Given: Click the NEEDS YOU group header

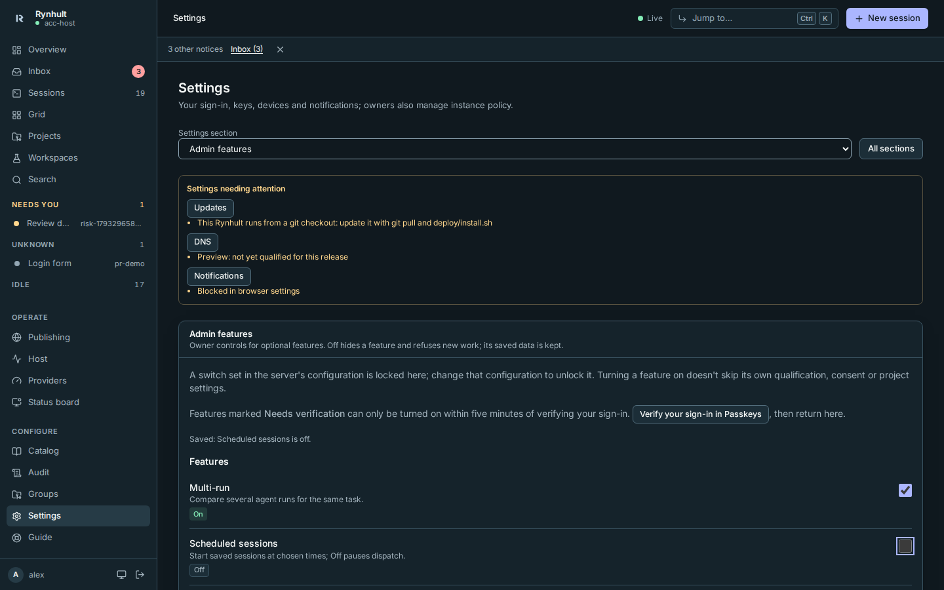Looking at the screenshot, I should 78,205.
